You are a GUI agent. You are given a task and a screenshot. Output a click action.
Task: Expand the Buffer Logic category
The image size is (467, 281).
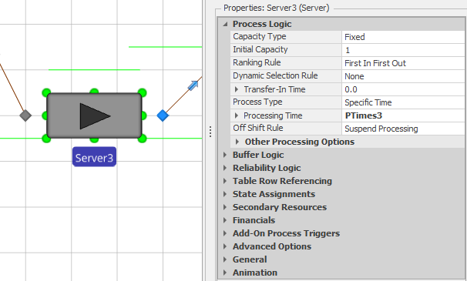pos(225,155)
